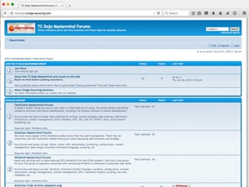Open the bookmarks list icon

(x=199, y=13)
